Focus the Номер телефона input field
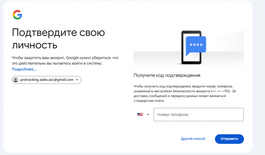Image resolution: width=265 pixels, height=155 pixels. (199, 115)
